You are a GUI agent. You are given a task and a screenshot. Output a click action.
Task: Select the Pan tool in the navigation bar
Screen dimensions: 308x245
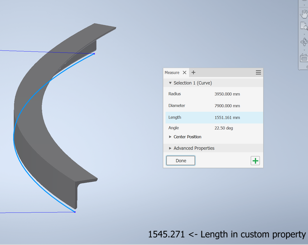(304, 14)
